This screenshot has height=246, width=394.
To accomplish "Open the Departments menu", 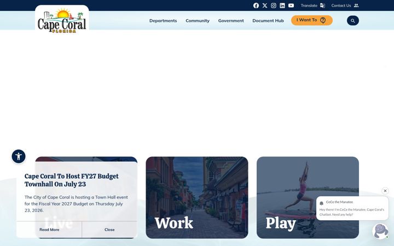I will [x=163, y=21].
